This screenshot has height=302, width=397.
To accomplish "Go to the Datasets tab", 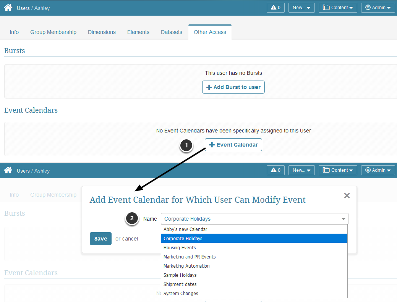I will (171, 32).
